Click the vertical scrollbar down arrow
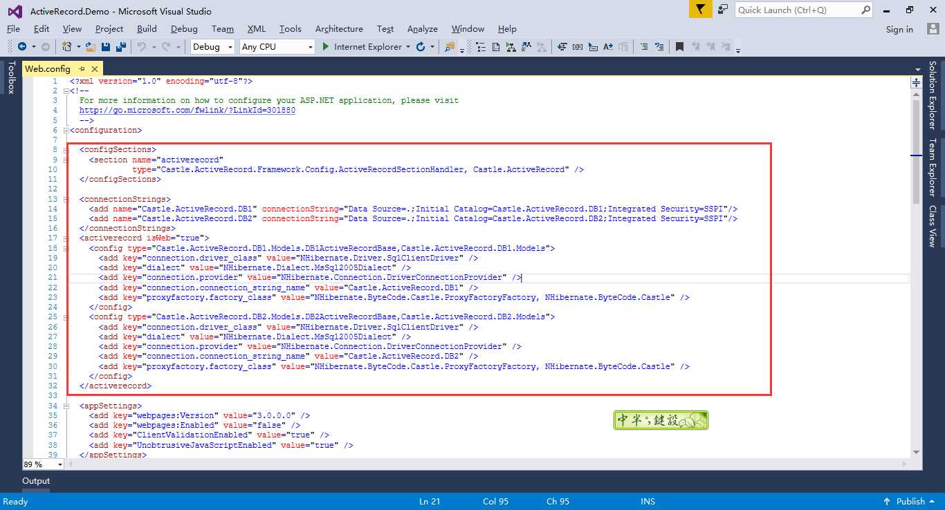 pos(916,451)
